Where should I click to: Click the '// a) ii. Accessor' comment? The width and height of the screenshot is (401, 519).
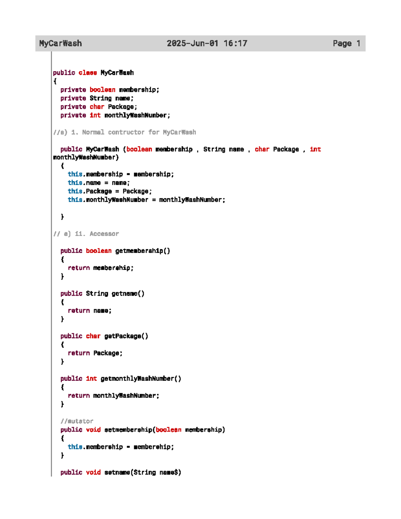coord(86,234)
